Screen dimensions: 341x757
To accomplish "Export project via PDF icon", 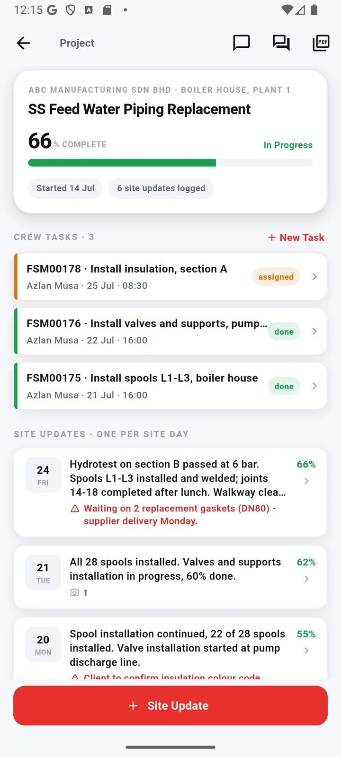I will [321, 43].
